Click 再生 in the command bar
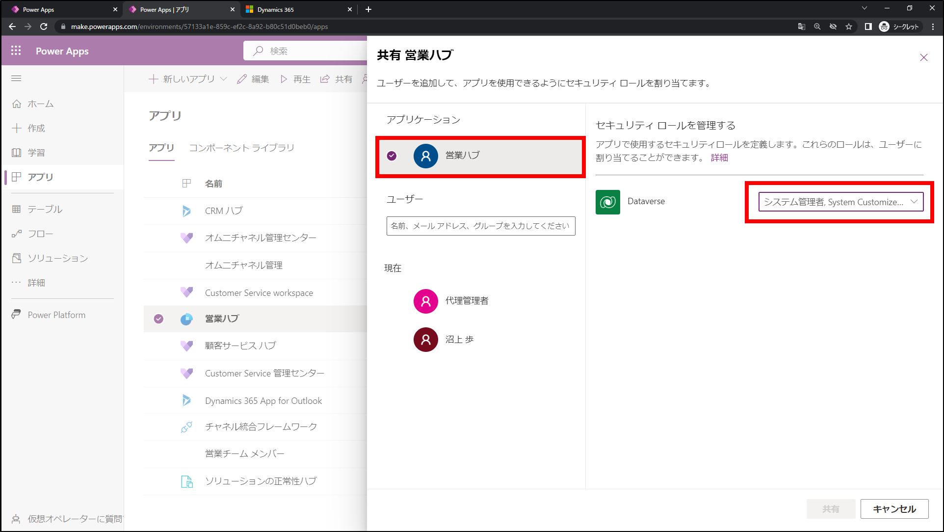This screenshot has height=532, width=944. (x=295, y=79)
